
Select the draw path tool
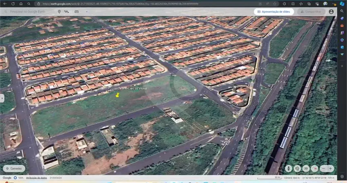(x=67, y=12)
